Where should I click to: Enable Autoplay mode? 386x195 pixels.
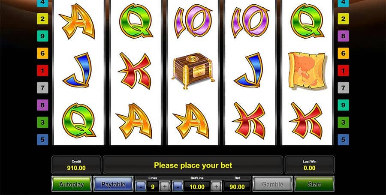coord(71,184)
